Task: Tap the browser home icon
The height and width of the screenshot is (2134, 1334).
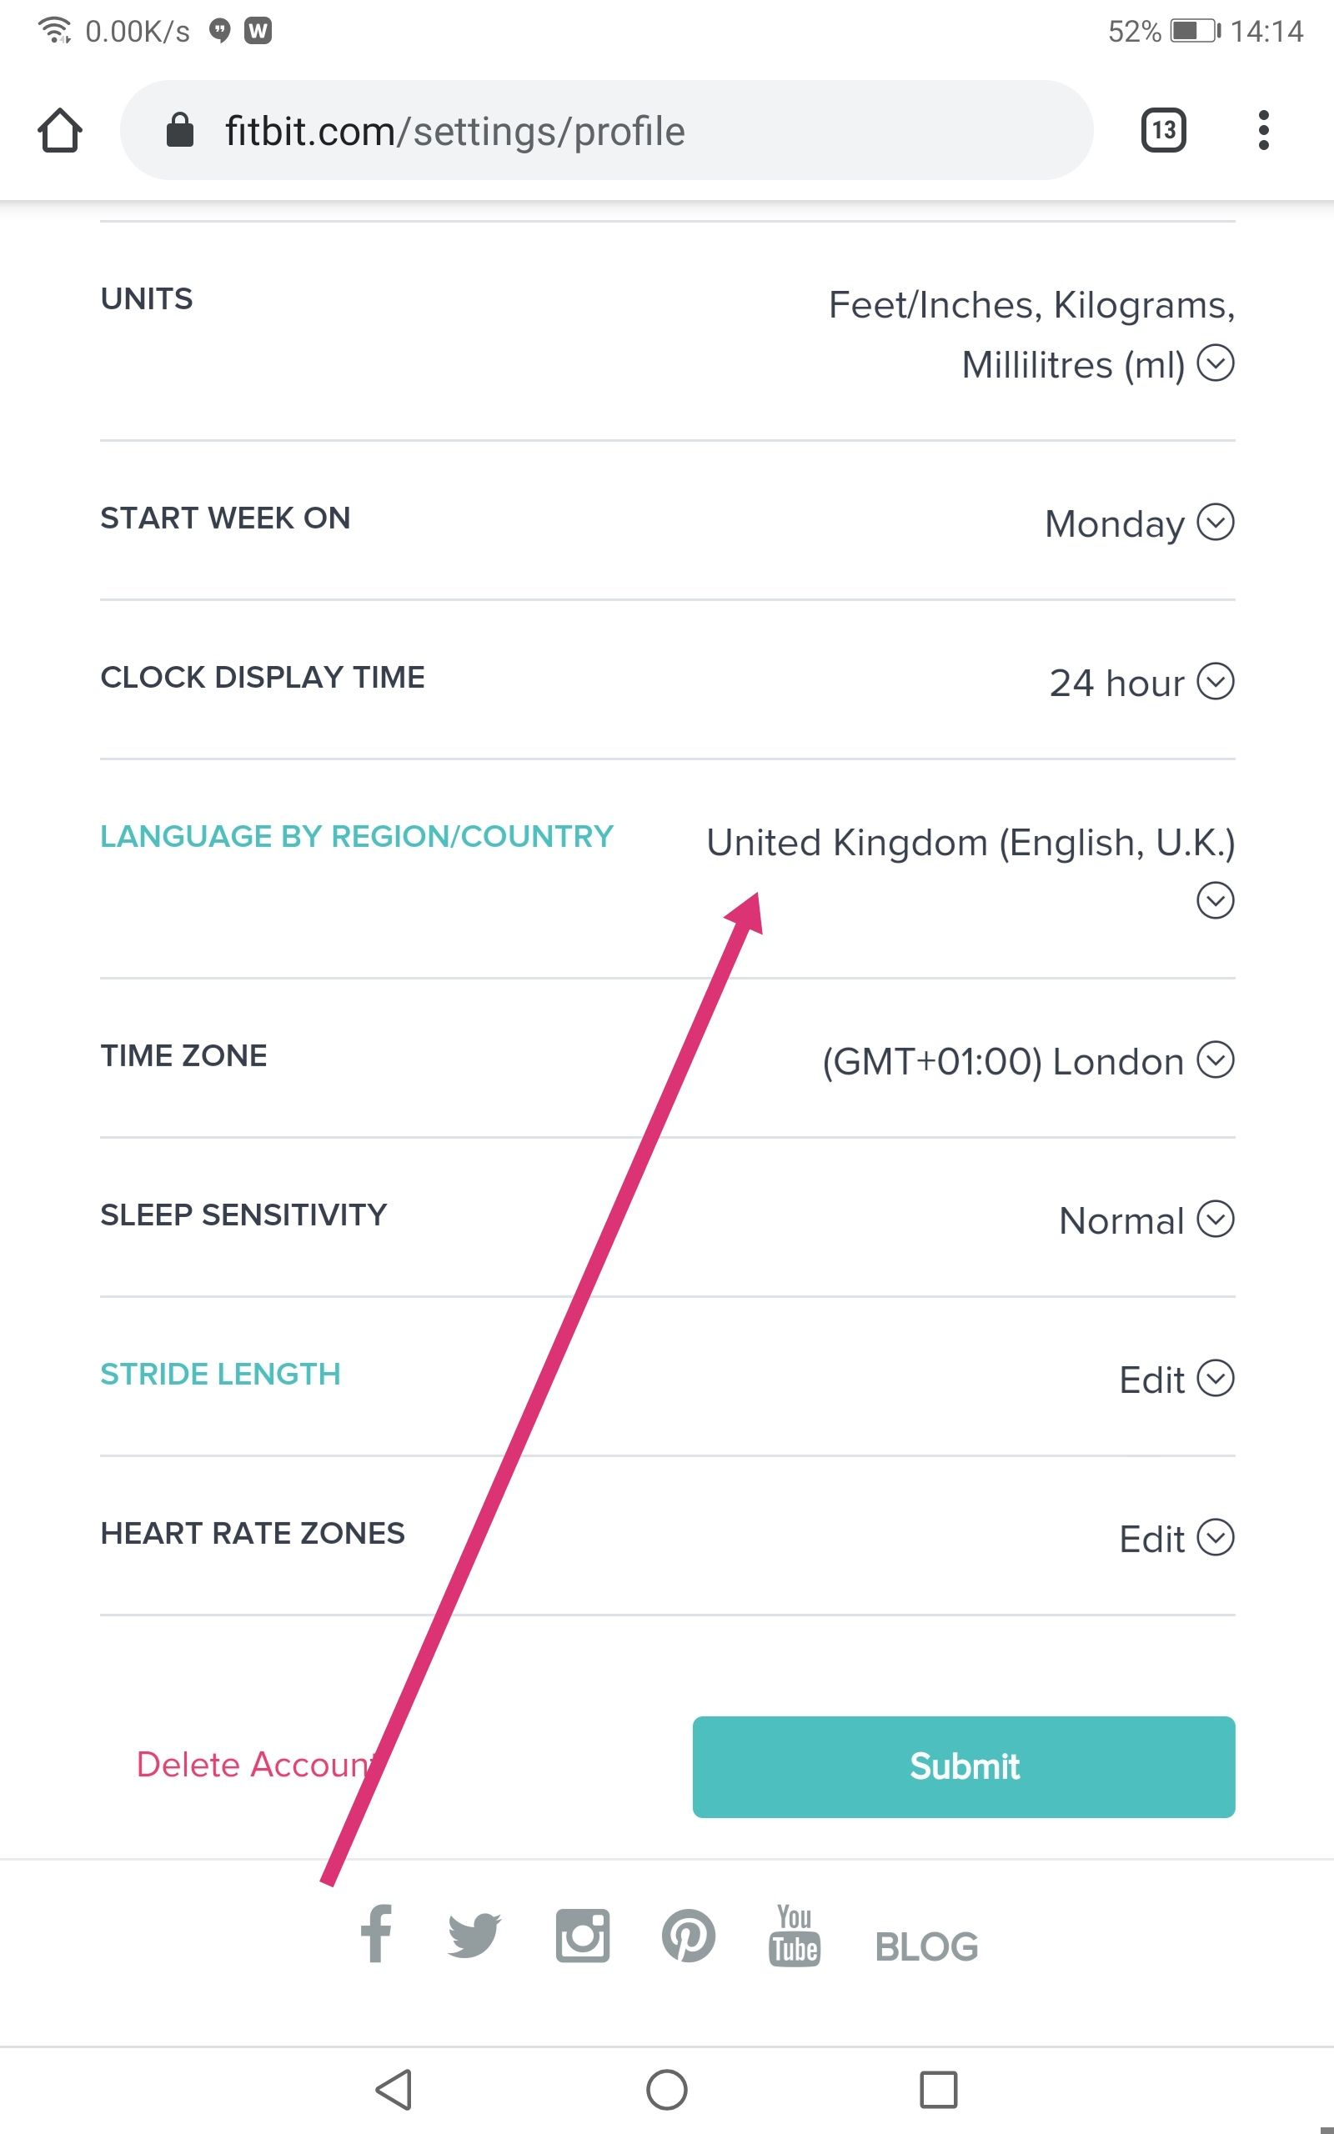Action: coord(60,131)
